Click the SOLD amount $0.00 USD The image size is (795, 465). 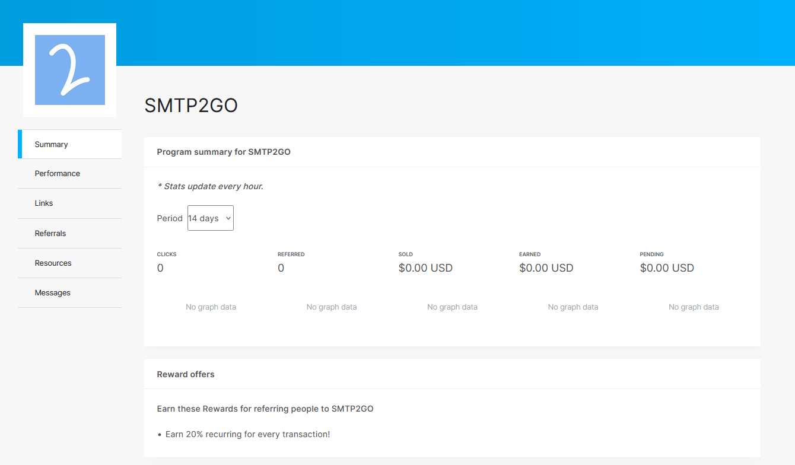tap(425, 268)
